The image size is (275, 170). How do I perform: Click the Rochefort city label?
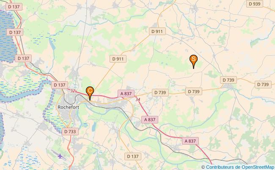click(69, 107)
